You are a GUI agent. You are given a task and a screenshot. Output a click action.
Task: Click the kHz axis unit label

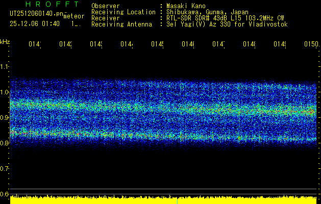click(x=5, y=41)
